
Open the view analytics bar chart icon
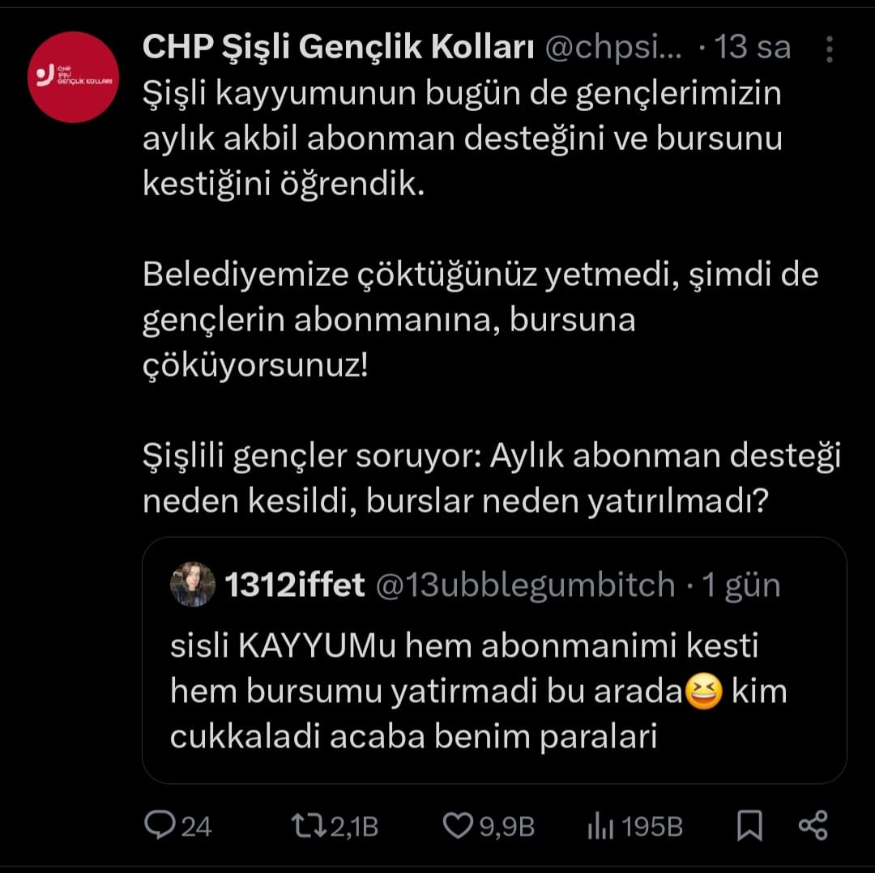coord(600,825)
